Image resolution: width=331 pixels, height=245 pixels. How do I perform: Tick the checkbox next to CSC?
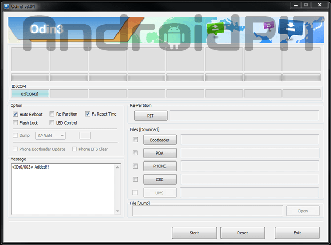(135, 179)
